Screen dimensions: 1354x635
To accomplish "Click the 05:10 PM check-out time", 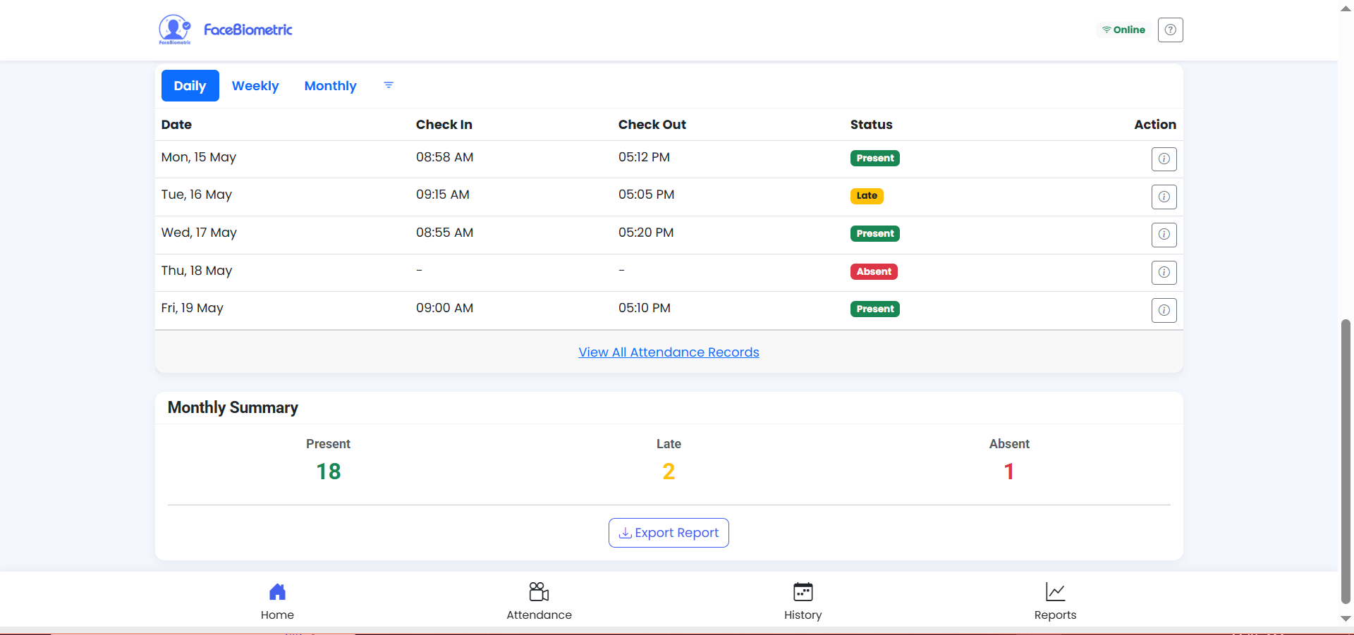I will [644, 308].
